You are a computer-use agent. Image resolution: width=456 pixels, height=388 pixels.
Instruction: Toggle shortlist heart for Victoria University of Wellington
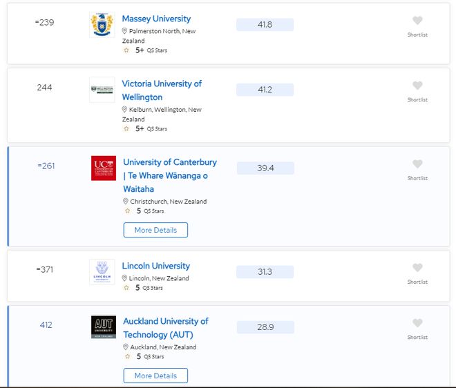pos(417,86)
